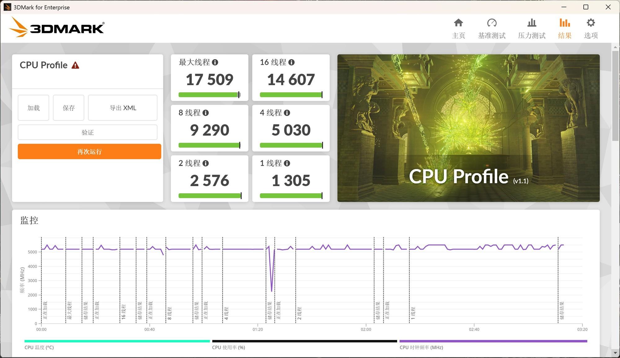Click the 3DMark title bar app icon

pyautogui.click(x=7, y=7)
